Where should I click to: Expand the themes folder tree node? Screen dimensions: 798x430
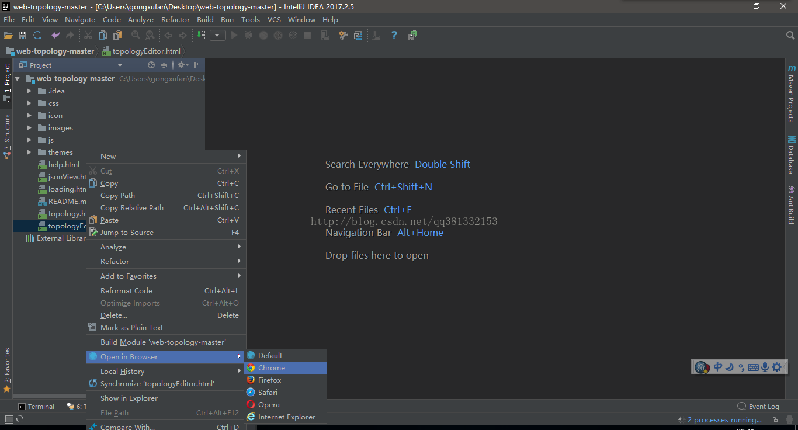pyautogui.click(x=29, y=152)
